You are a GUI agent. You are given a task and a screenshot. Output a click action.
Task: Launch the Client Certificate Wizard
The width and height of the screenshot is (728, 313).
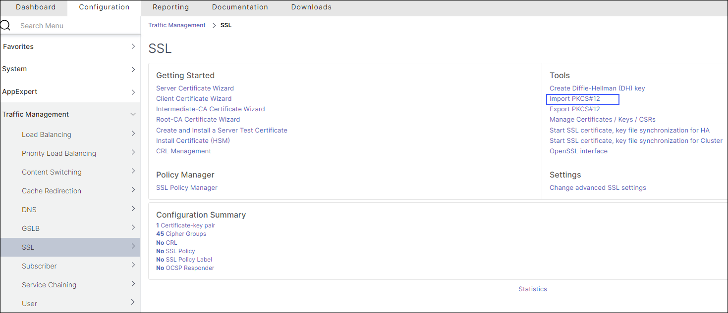click(194, 98)
